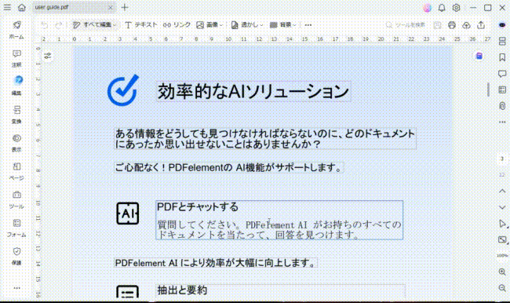Open the select cursor mode options
Viewport: 510px width, 303px height.
502,224
